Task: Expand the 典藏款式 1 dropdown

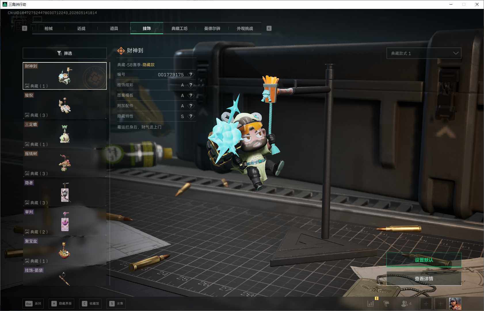Action: click(x=424, y=53)
